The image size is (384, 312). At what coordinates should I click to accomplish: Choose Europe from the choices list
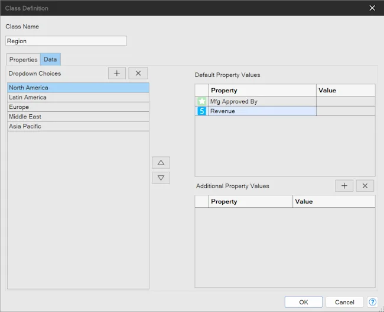[78, 107]
